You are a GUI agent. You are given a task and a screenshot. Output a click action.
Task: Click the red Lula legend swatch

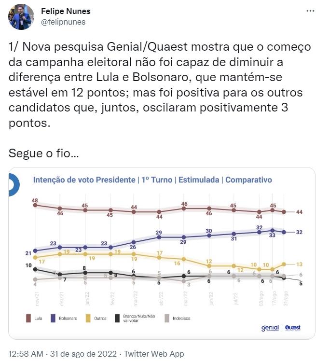(x=27, y=318)
